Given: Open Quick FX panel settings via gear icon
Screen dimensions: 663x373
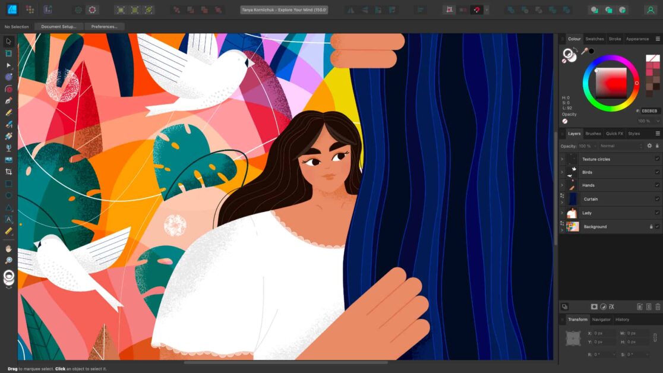Looking at the screenshot, I should pos(649,146).
